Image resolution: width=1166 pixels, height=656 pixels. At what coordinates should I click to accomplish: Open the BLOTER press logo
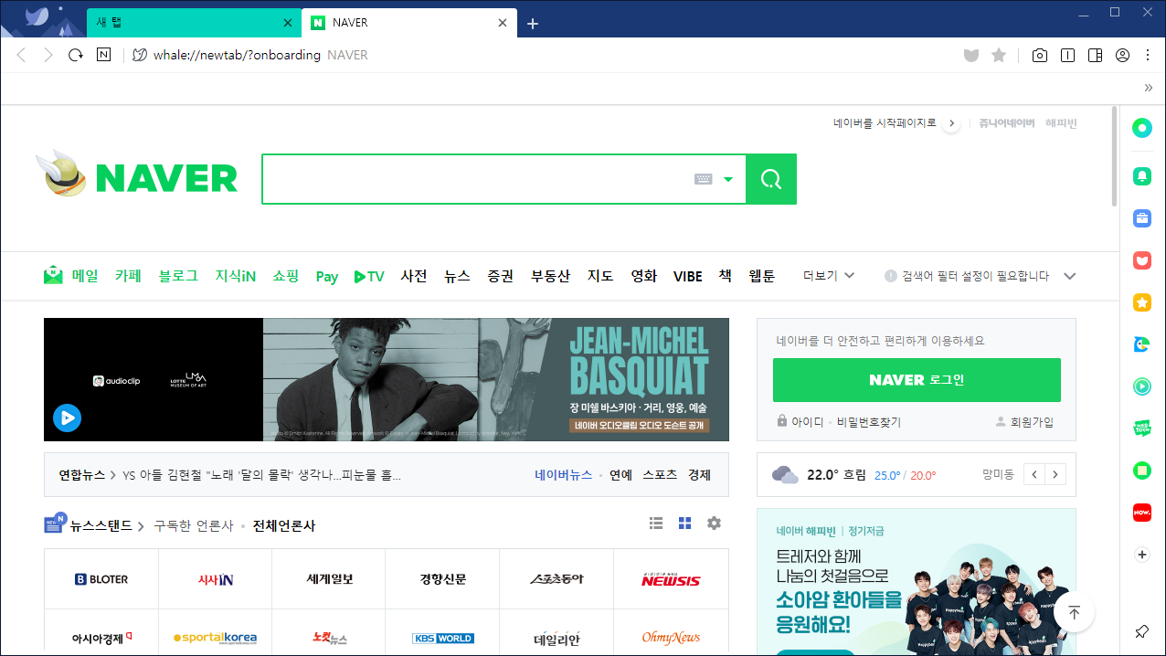coord(101,579)
